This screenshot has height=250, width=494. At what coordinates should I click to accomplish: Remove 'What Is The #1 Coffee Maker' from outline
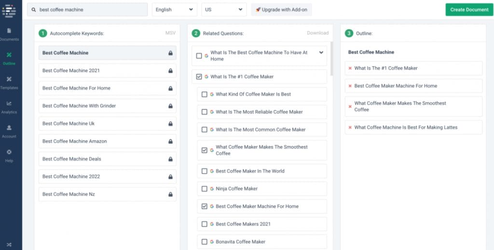[x=350, y=68]
